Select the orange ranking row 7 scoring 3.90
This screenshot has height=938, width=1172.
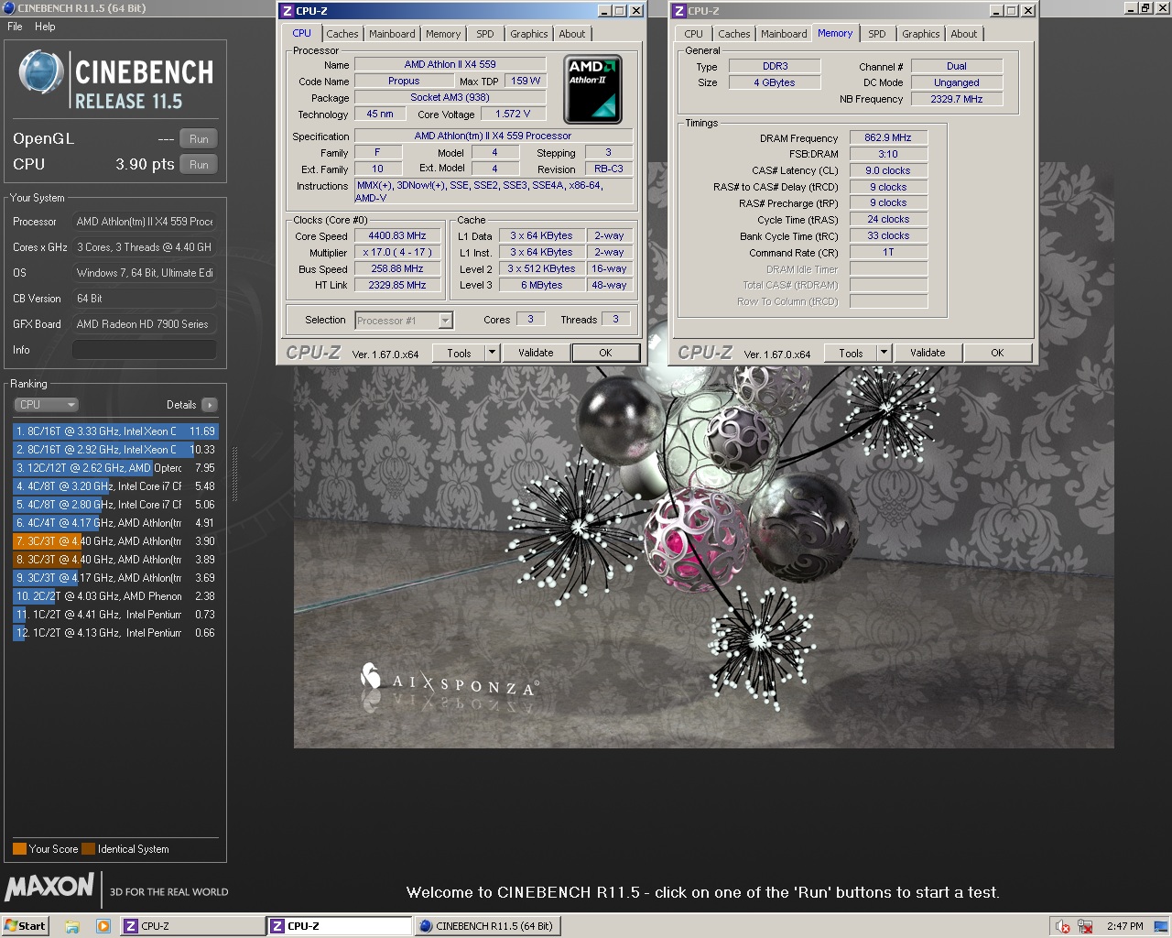[x=115, y=541]
